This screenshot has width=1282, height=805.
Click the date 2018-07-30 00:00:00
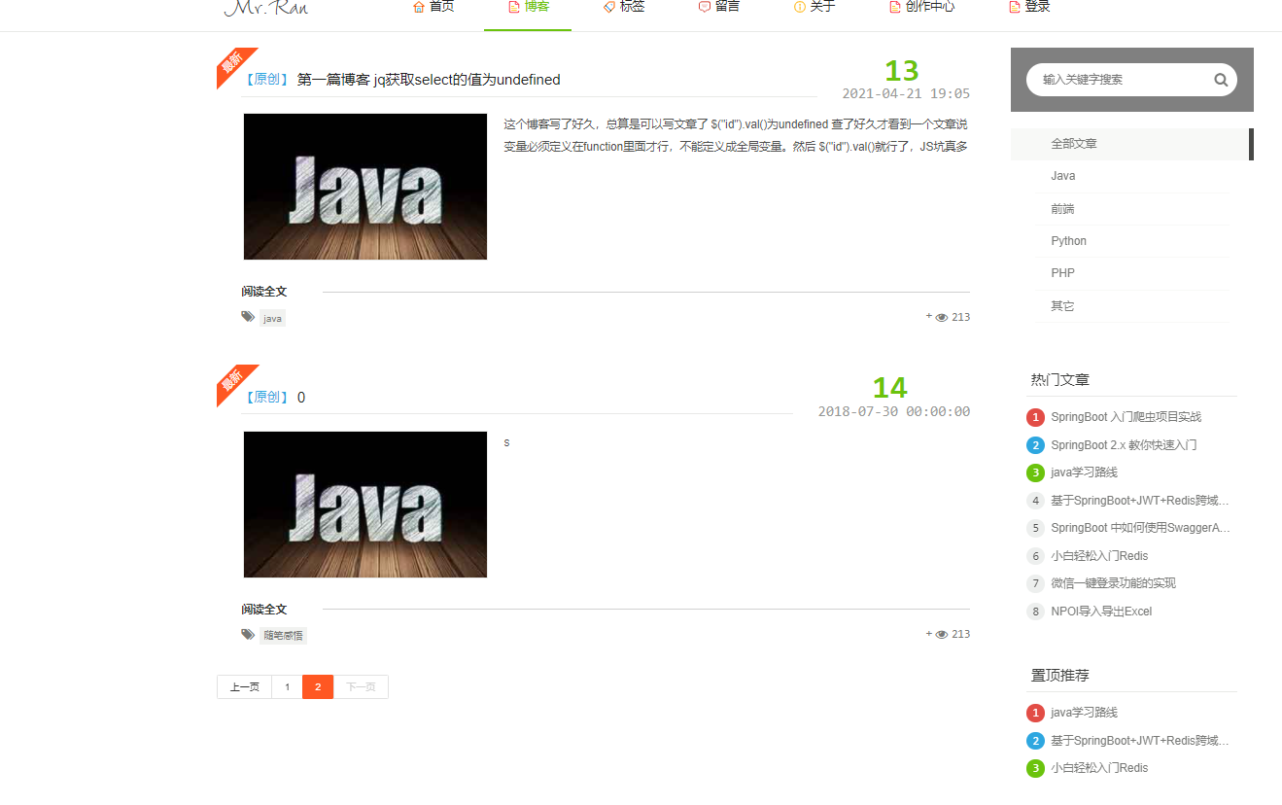coord(894,411)
